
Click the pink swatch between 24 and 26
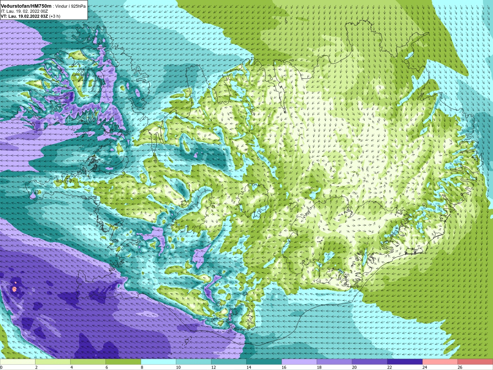tap(440, 362)
